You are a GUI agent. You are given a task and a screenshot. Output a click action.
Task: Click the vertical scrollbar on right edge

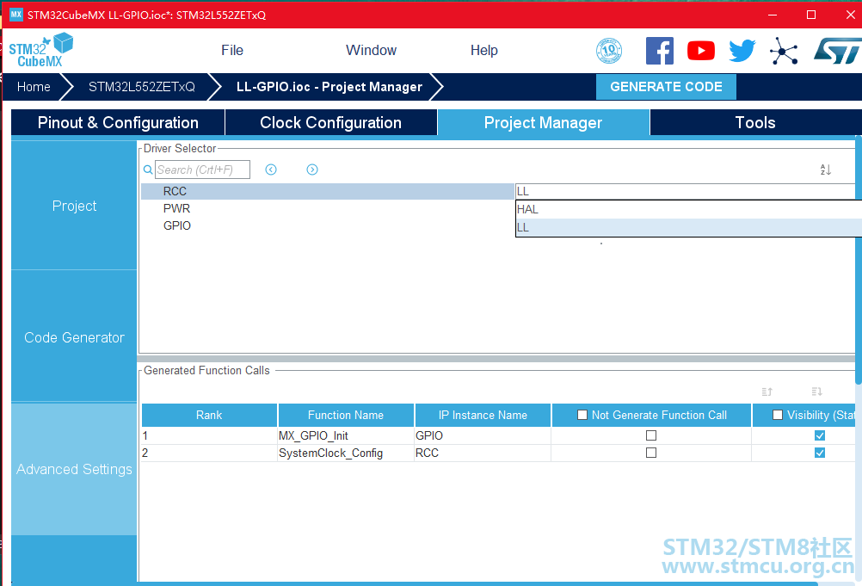pyautogui.click(x=859, y=258)
